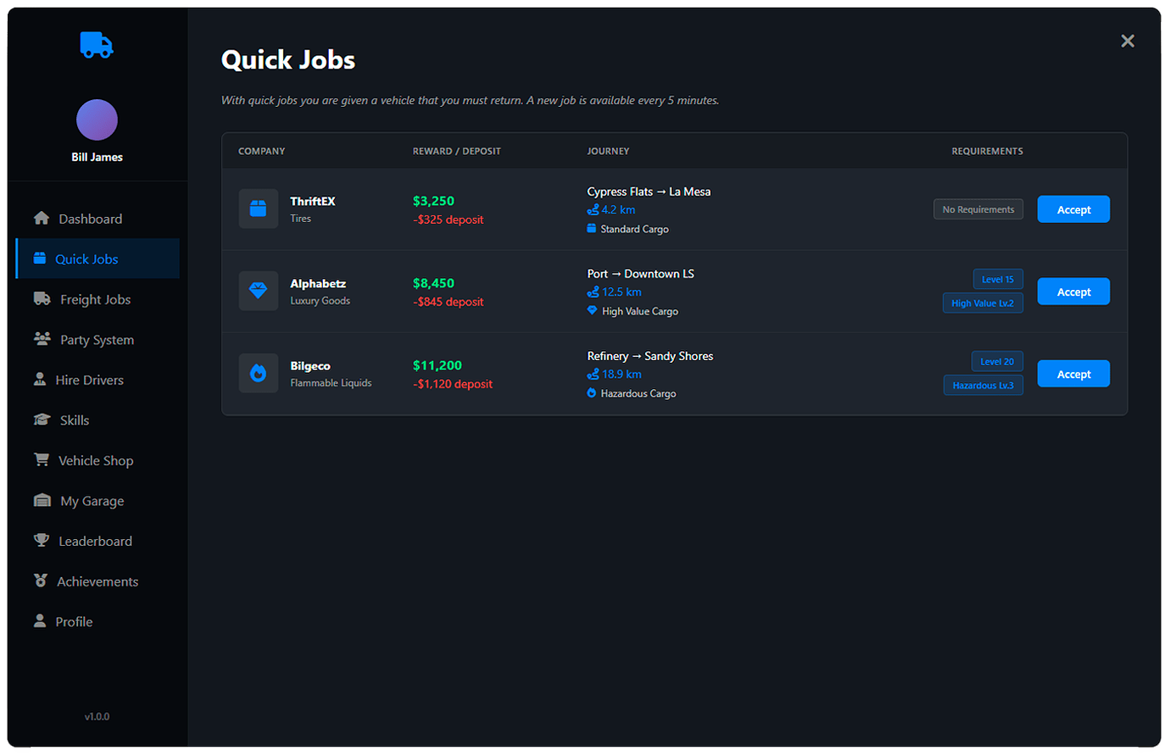Screen dimensions: 1170x756
Task: Click the Hire Drivers person icon
Action: [40, 380]
